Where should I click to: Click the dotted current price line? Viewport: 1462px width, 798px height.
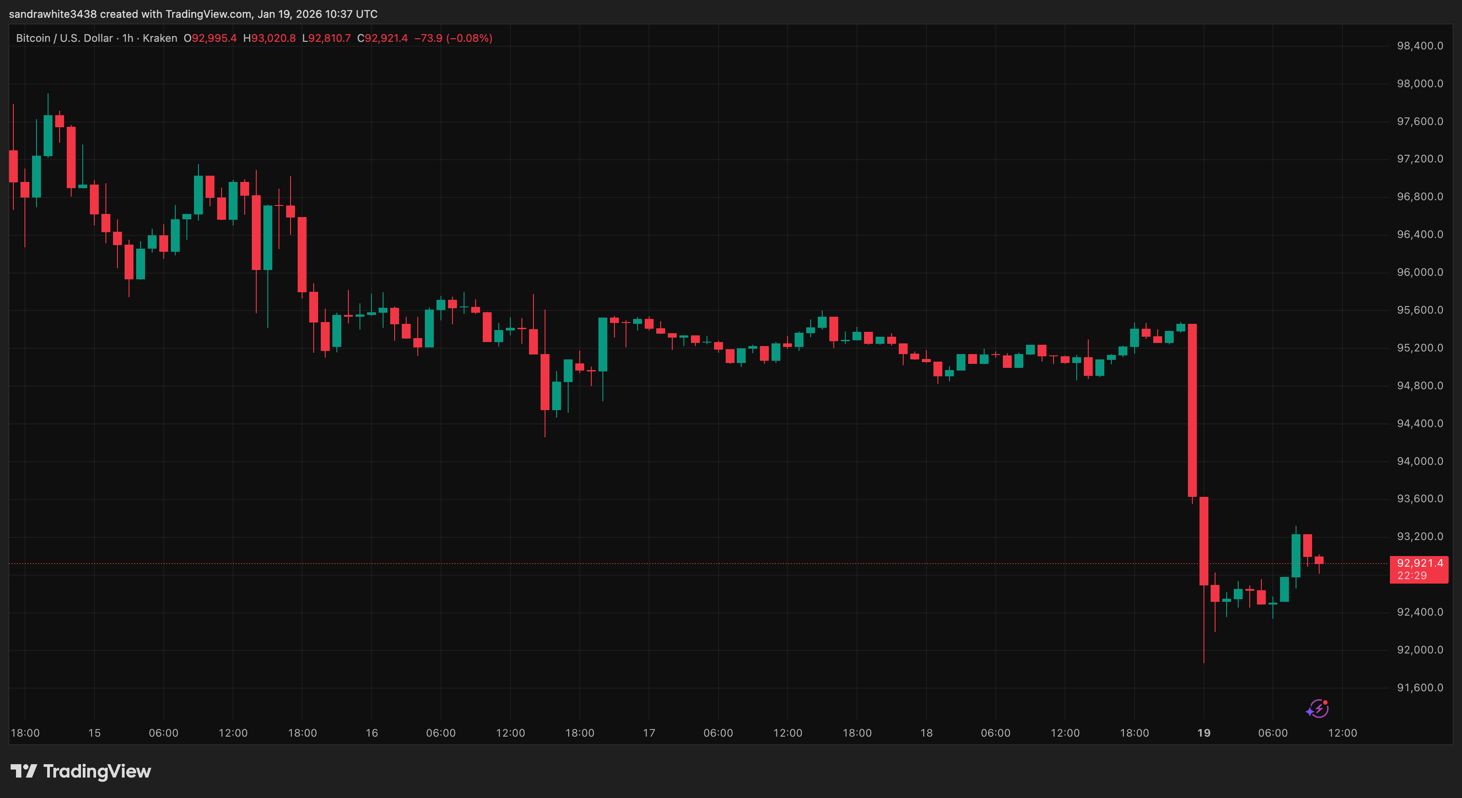(x=681, y=564)
